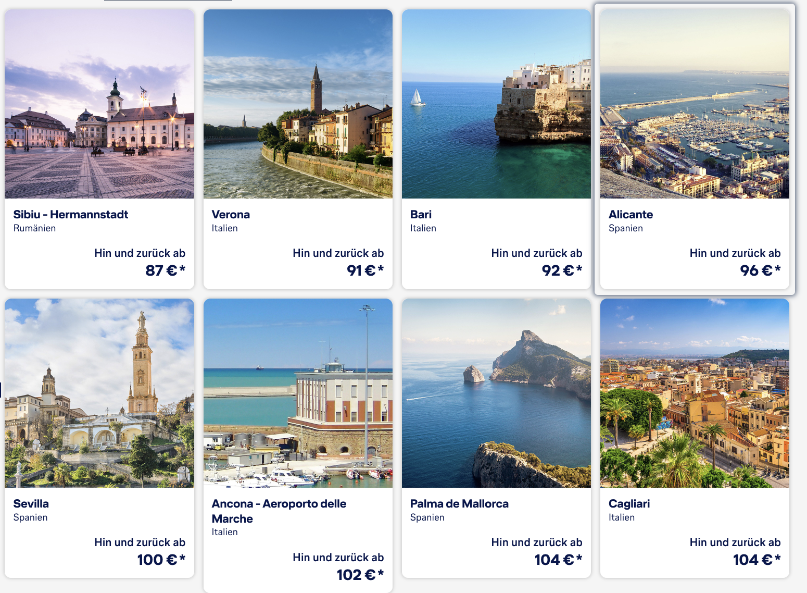This screenshot has width=807, height=593.
Task: Select the 91 € Verona fare
Action: point(365,270)
